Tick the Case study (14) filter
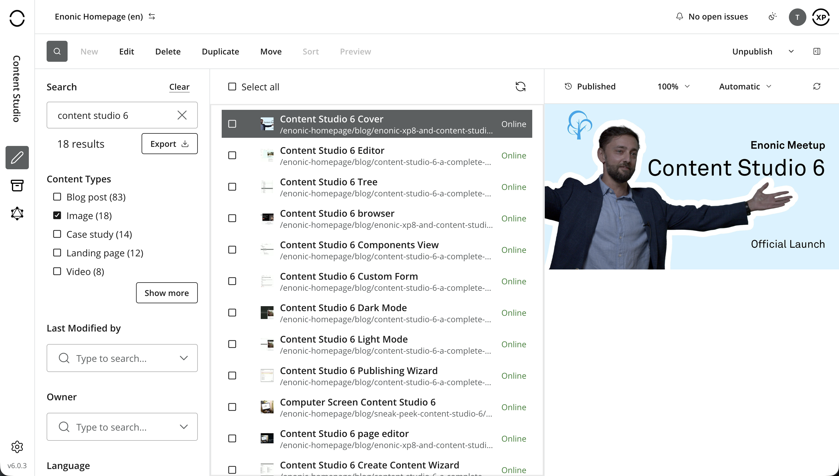The width and height of the screenshot is (839, 476). tap(57, 234)
